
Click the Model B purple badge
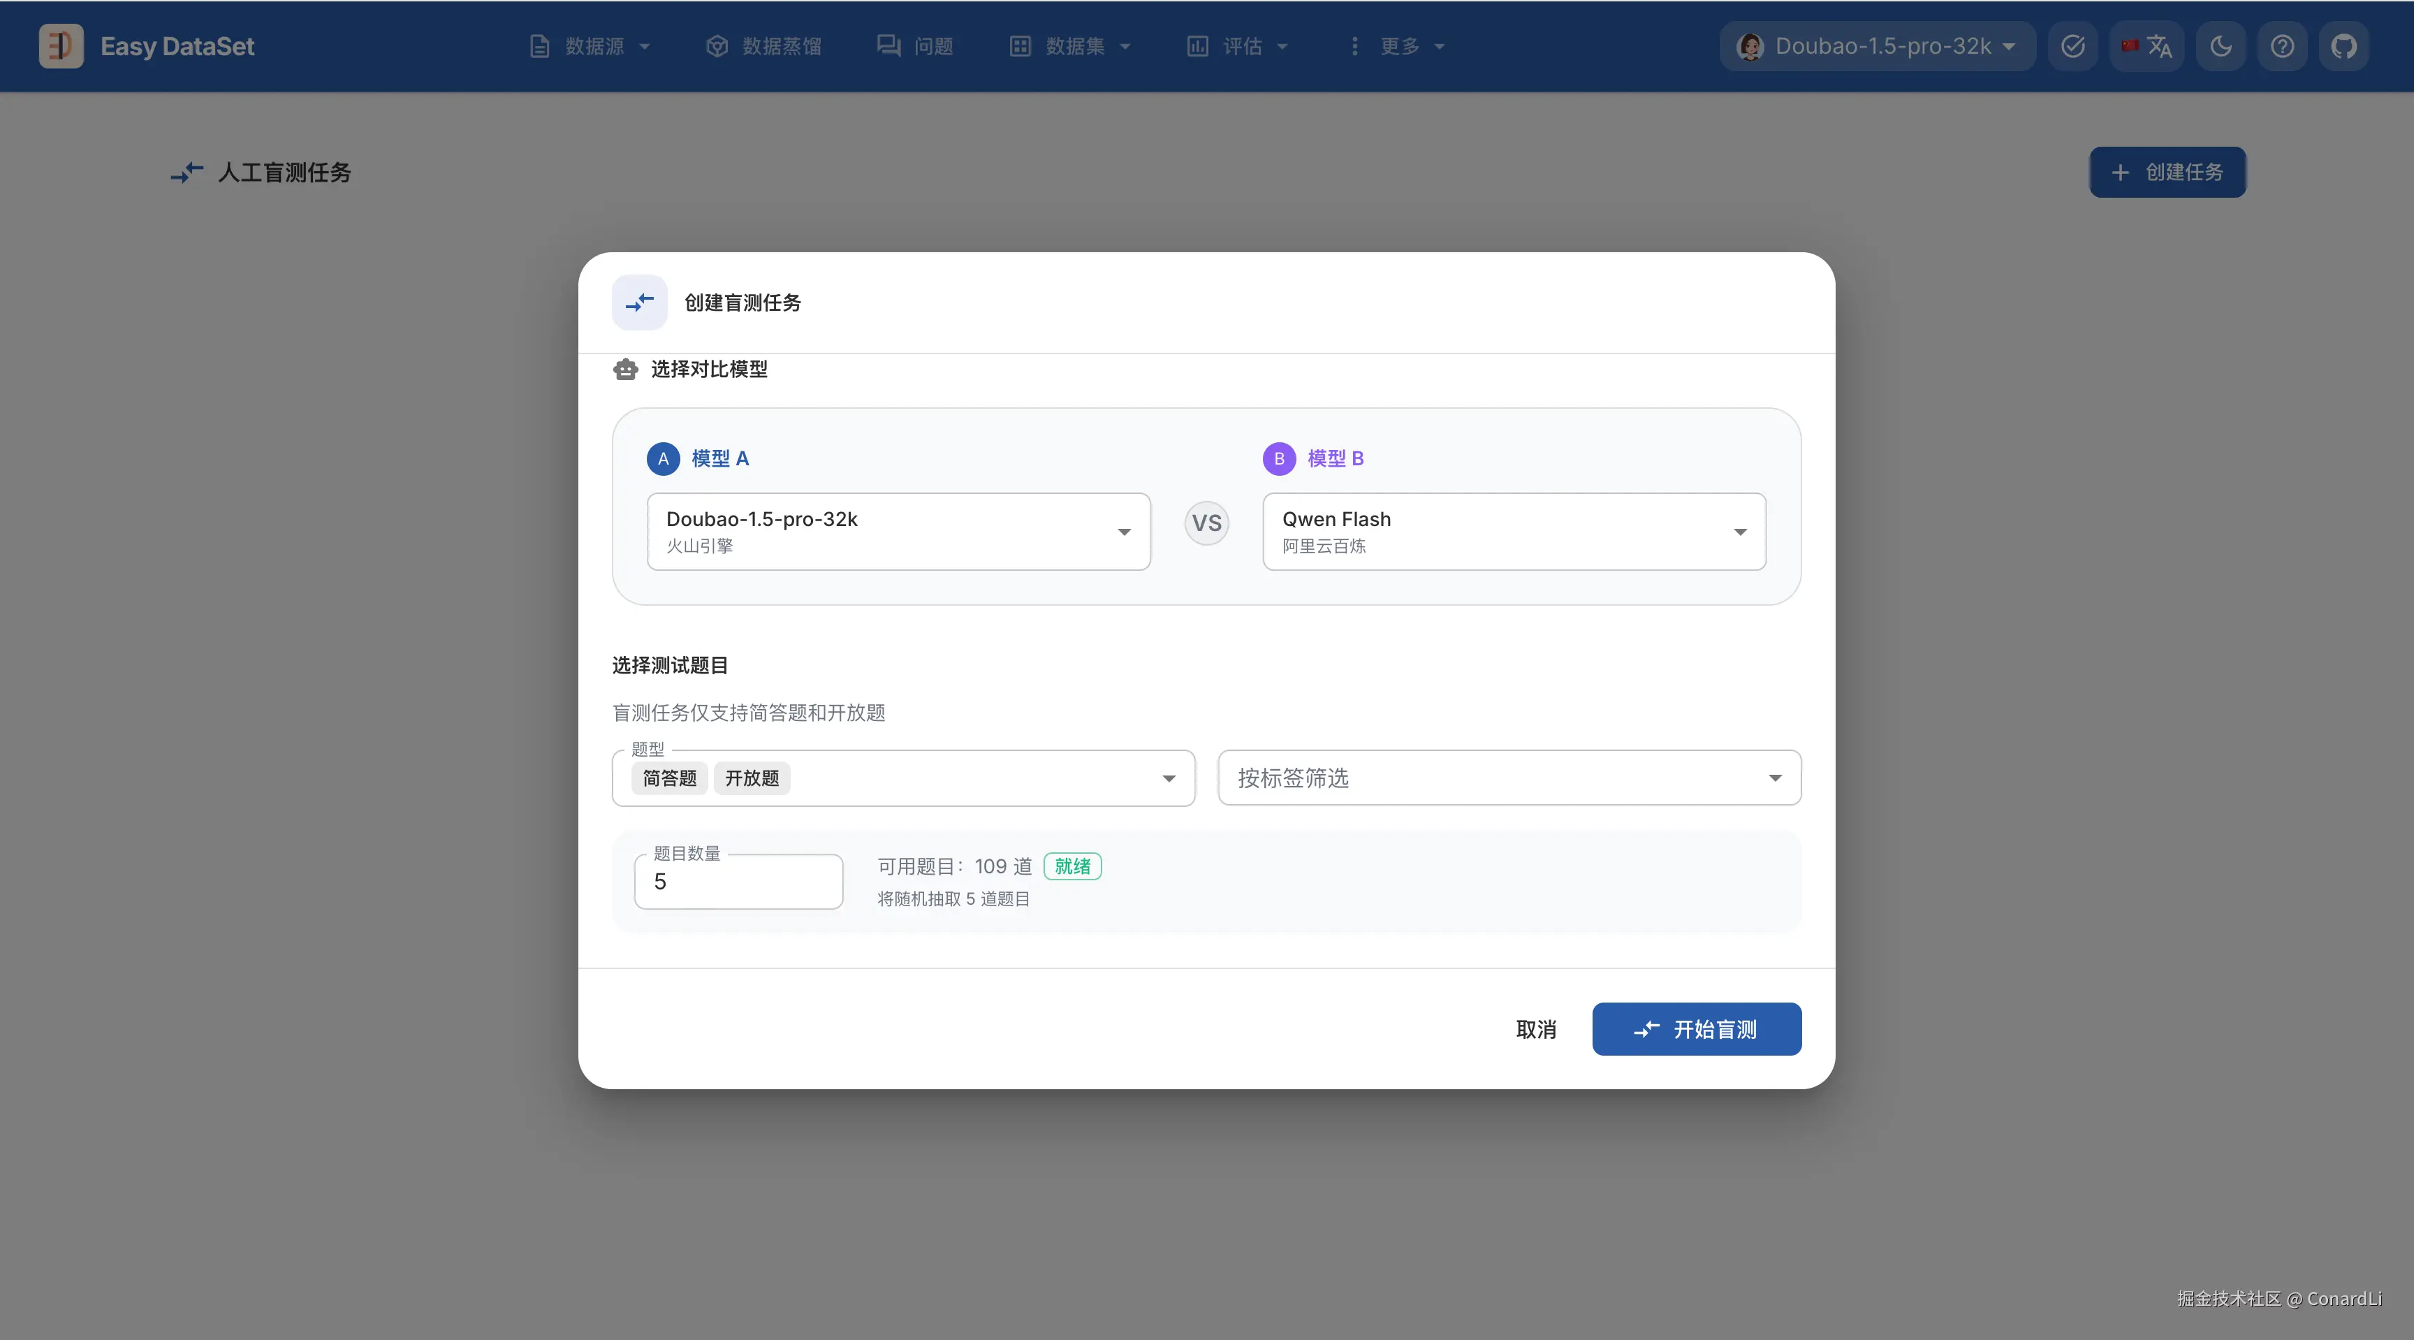[1278, 458]
